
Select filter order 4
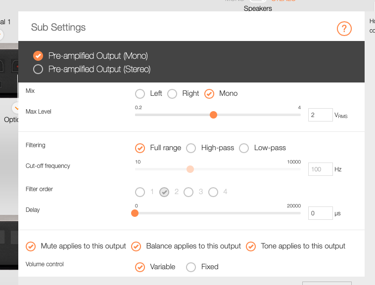tap(213, 192)
